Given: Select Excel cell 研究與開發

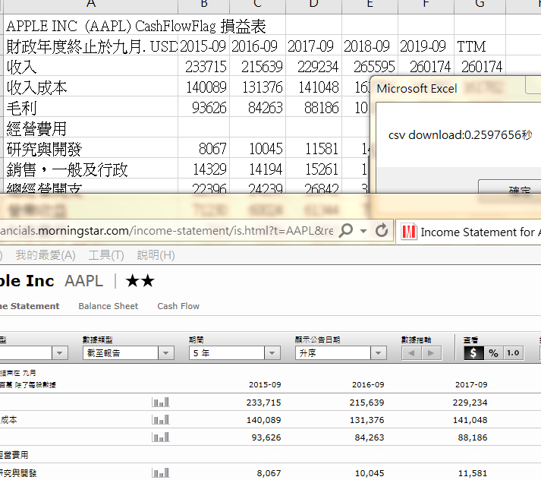Looking at the screenshot, I should click(91, 148).
